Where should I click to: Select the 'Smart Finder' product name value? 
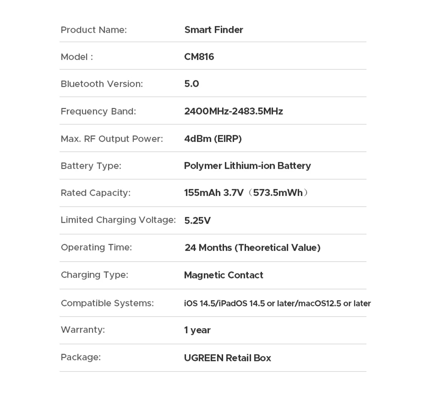point(213,30)
